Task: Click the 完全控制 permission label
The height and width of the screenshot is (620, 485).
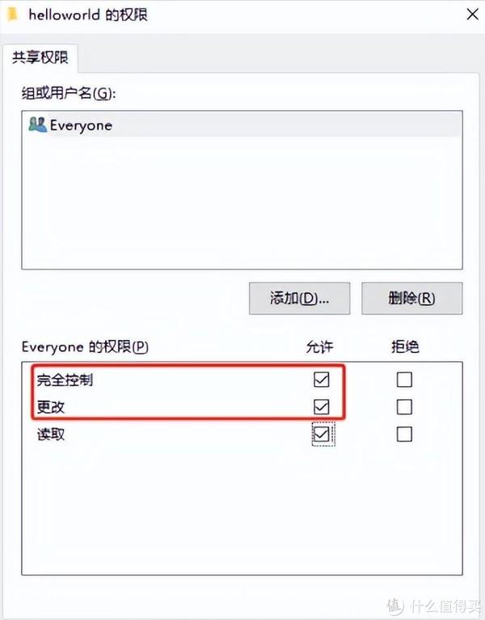Action: pyautogui.click(x=65, y=380)
